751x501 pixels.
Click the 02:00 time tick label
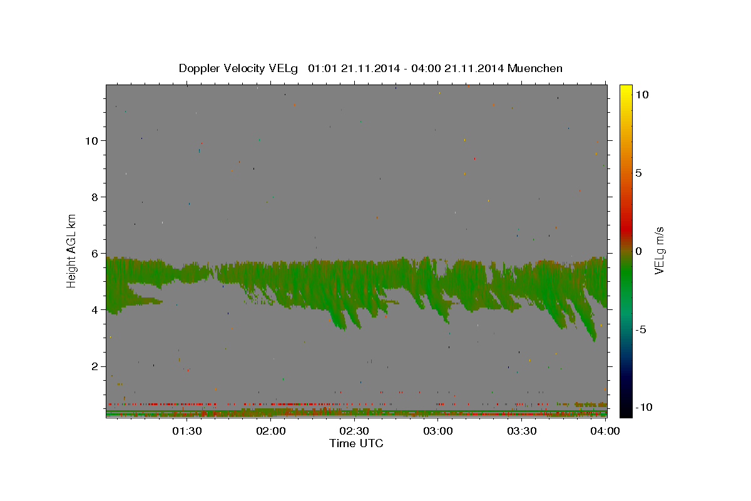[271, 431]
